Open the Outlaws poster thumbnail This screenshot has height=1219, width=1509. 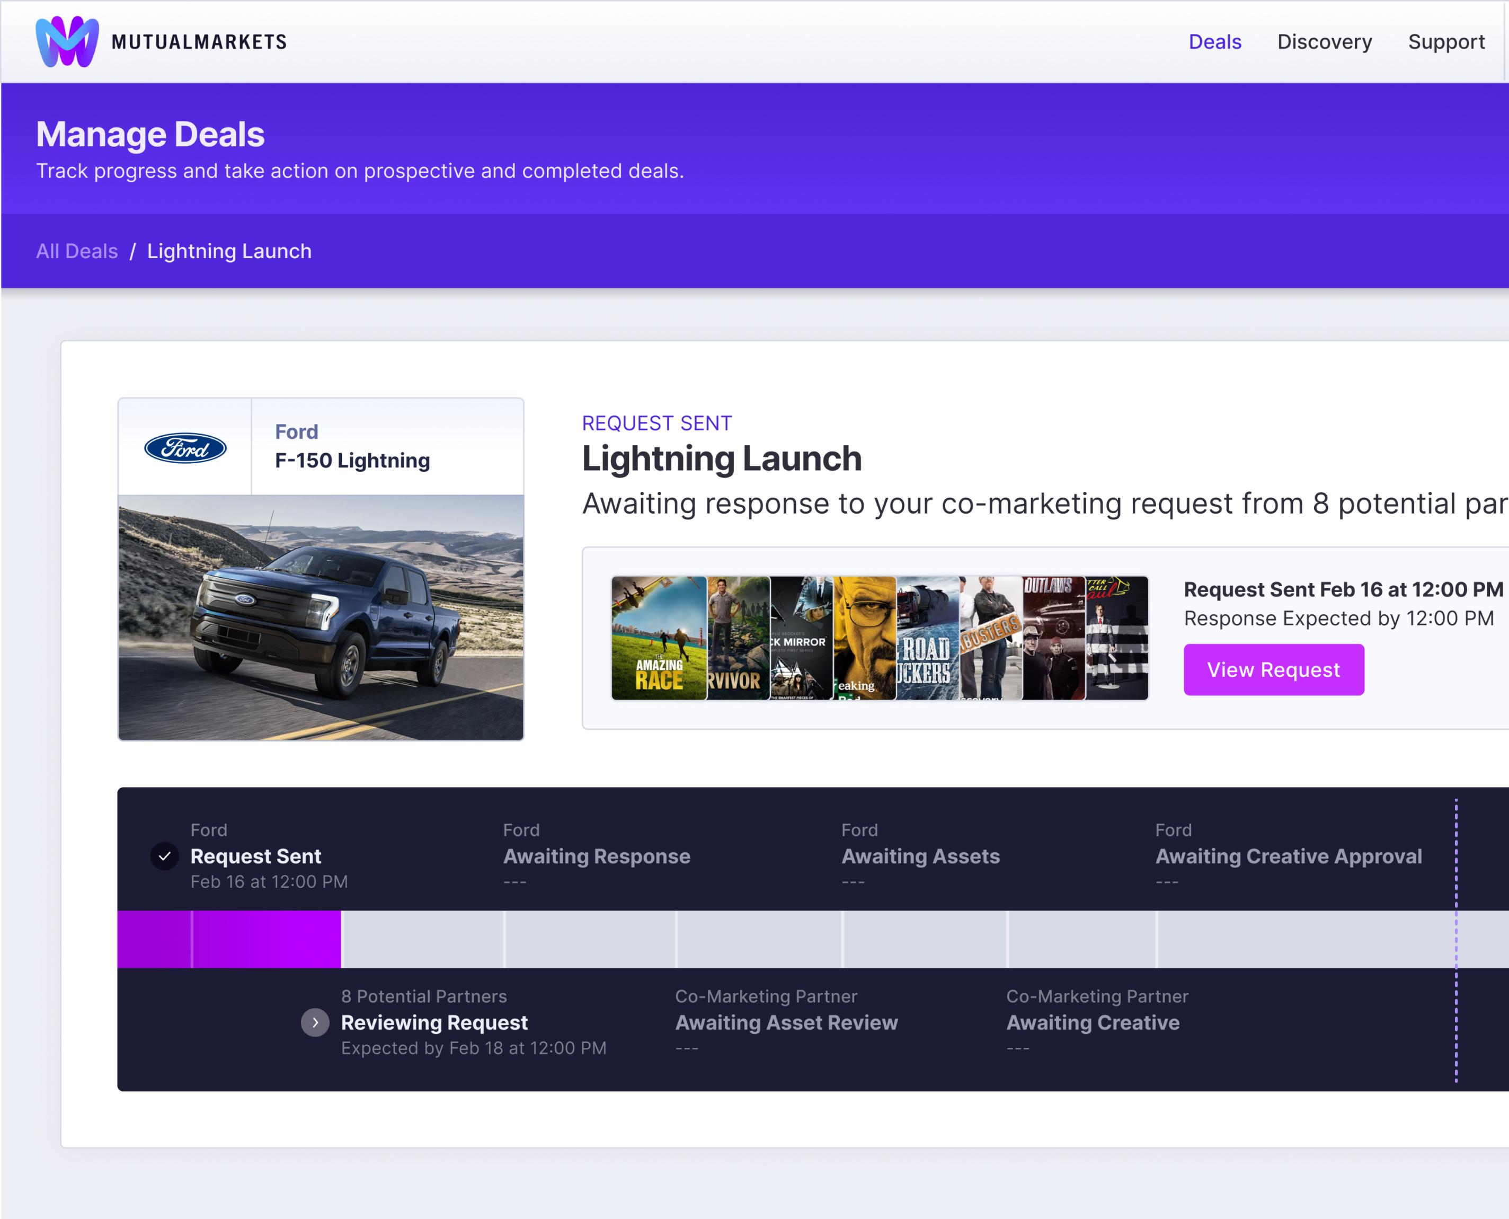click(1054, 638)
